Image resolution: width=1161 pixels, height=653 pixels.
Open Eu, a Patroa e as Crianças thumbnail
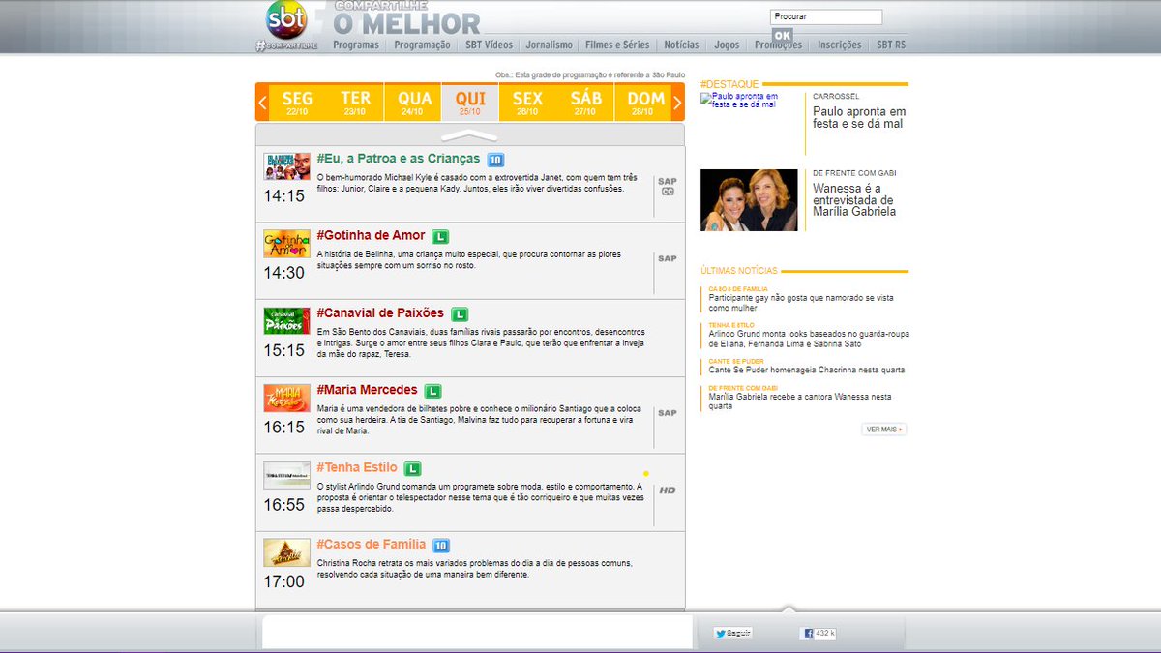[x=287, y=166]
